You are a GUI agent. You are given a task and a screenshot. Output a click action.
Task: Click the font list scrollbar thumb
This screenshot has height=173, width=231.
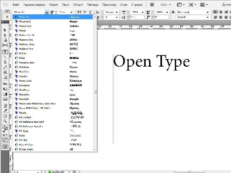pos(95,91)
